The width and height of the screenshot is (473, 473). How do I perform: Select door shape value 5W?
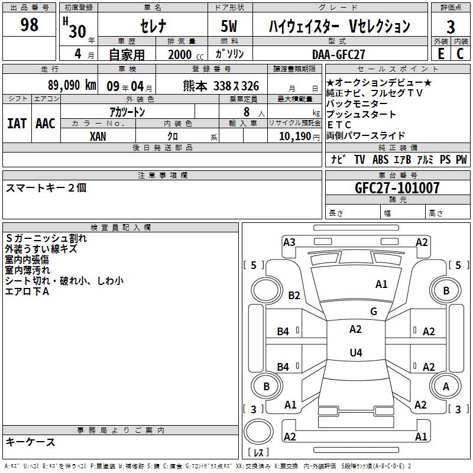click(x=229, y=26)
